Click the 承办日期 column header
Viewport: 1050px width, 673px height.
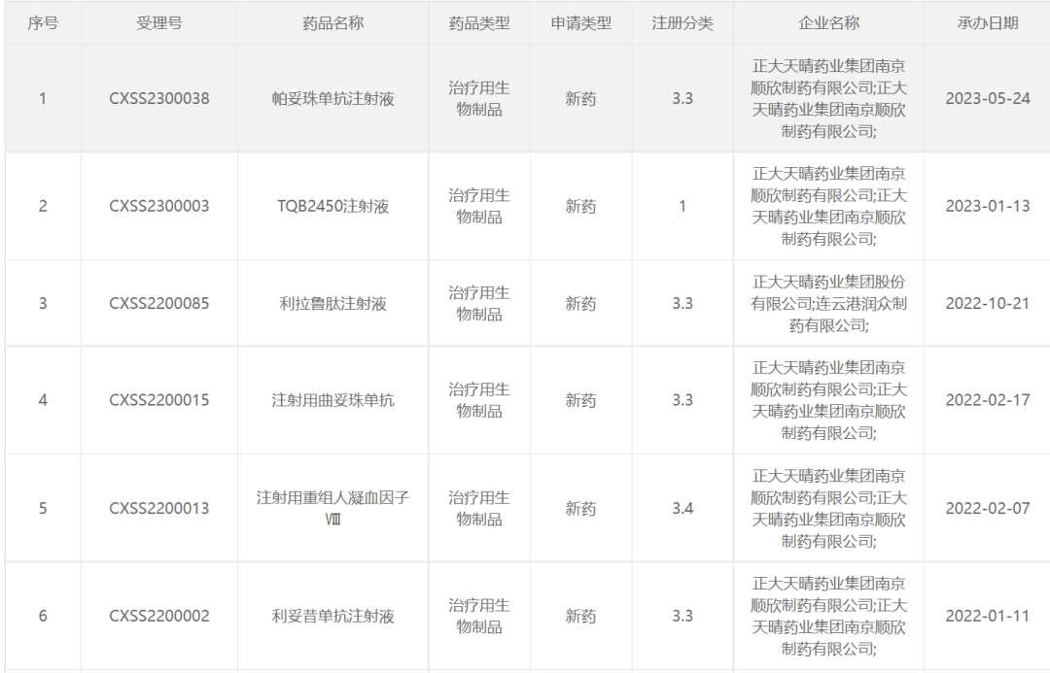point(988,22)
